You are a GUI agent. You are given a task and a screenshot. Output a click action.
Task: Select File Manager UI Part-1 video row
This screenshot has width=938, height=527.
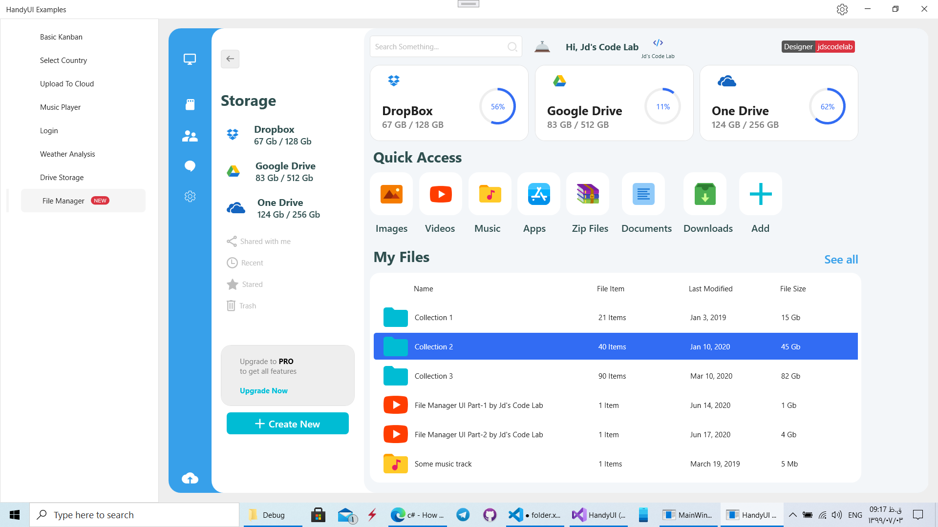point(616,405)
